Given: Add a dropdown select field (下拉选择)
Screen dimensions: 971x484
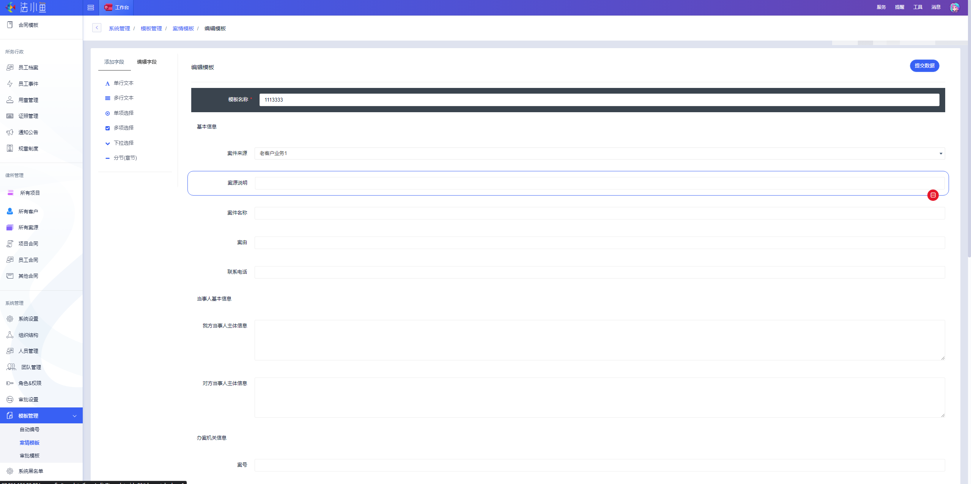Looking at the screenshot, I should click(123, 143).
